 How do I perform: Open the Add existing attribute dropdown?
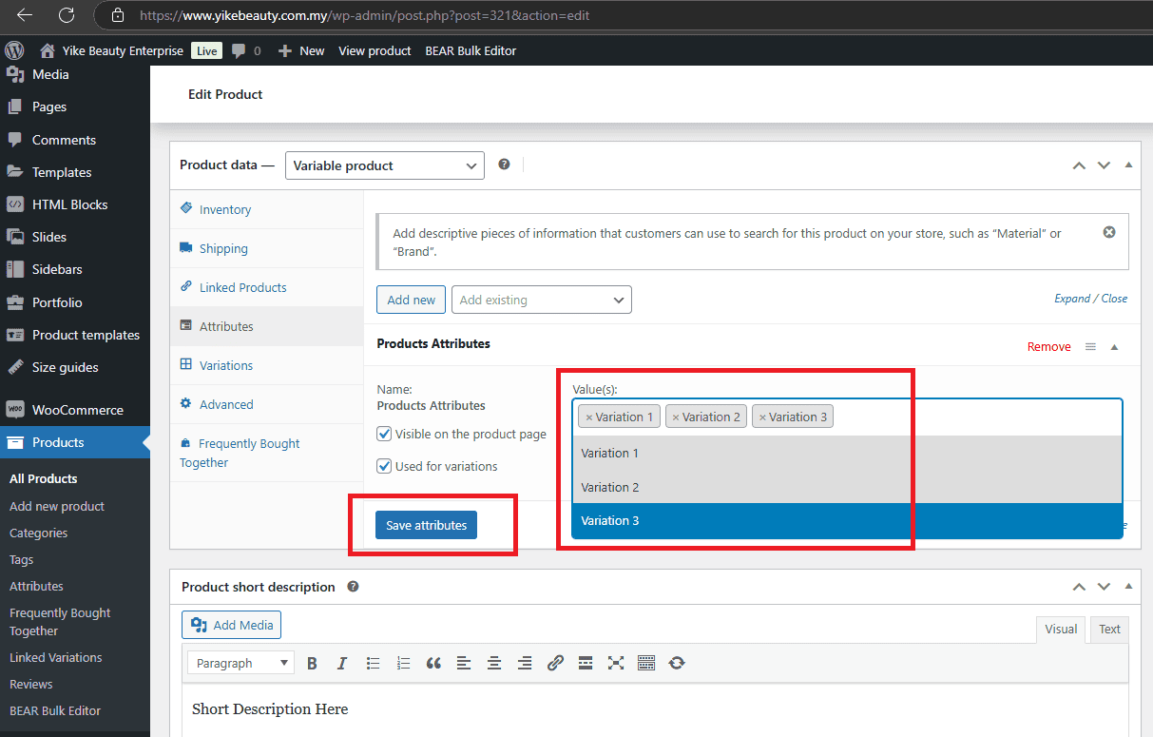[x=542, y=300]
